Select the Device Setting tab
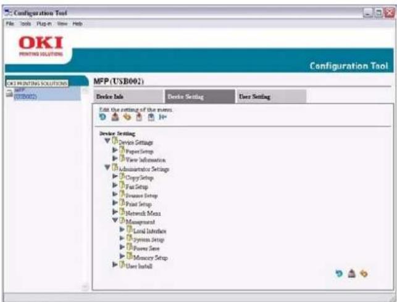 pyautogui.click(x=200, y=97)
